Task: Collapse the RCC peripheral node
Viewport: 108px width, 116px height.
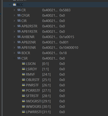Action: pyautogui.click(x=10, y=5)
